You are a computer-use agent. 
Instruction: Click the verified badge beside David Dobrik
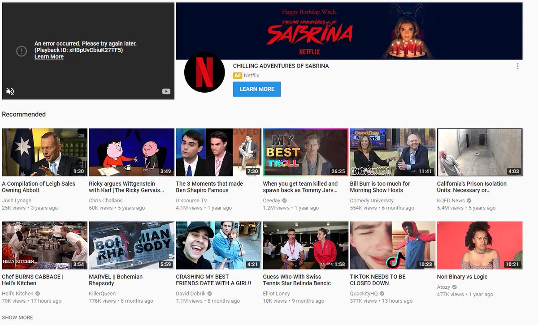click(x=210, y=294)
